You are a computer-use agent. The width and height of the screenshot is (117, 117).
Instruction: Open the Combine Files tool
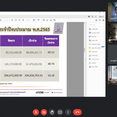(x=94, y=33)
